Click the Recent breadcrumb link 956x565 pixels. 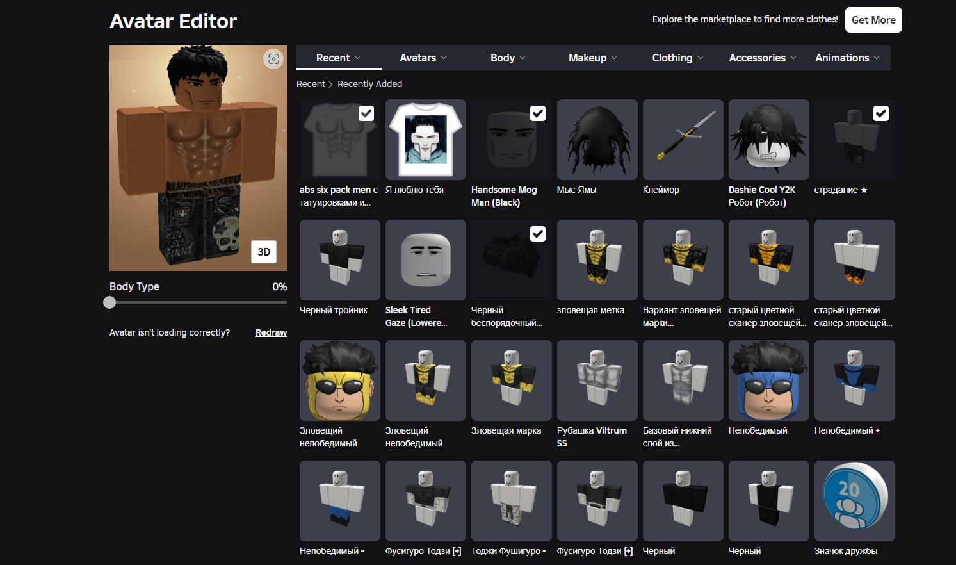point(311,84)
